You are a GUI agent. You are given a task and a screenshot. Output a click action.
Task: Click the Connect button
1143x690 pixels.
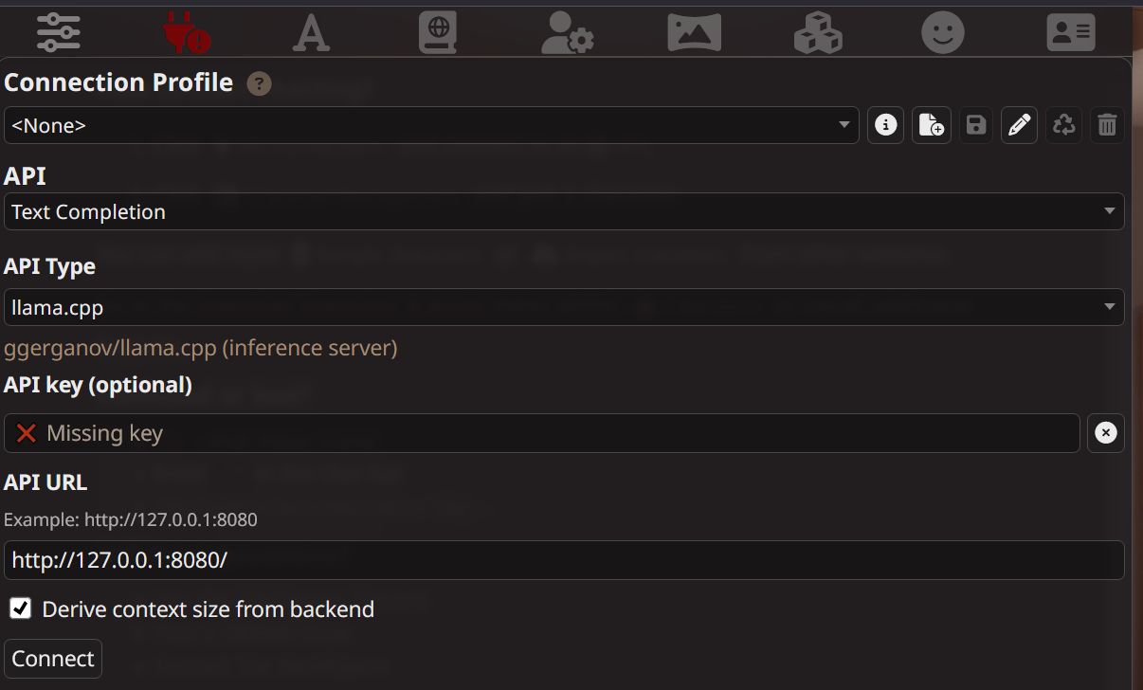[x=53, y=659]
